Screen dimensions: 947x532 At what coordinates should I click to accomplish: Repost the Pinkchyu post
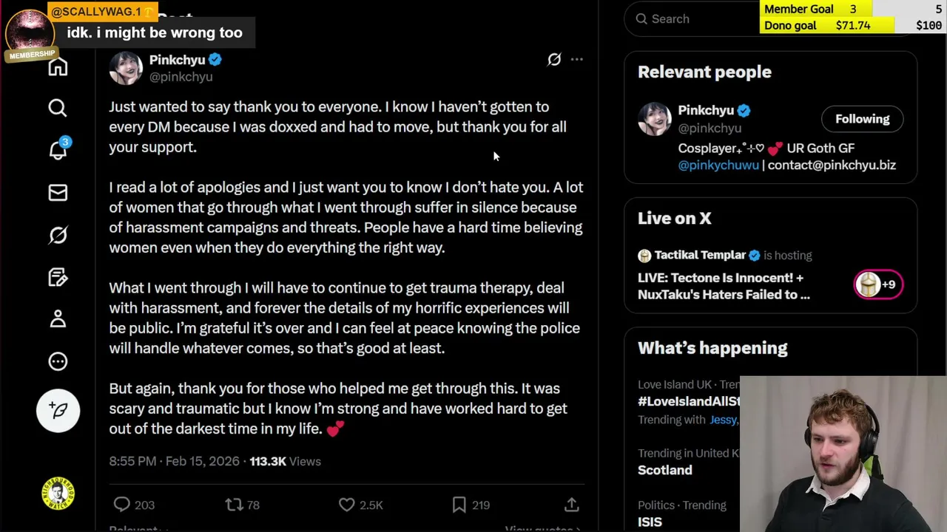coord(234,505)
